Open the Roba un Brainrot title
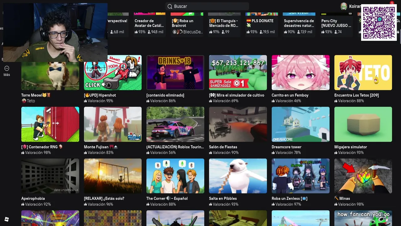The image size is (401, 226). [183, 23]
